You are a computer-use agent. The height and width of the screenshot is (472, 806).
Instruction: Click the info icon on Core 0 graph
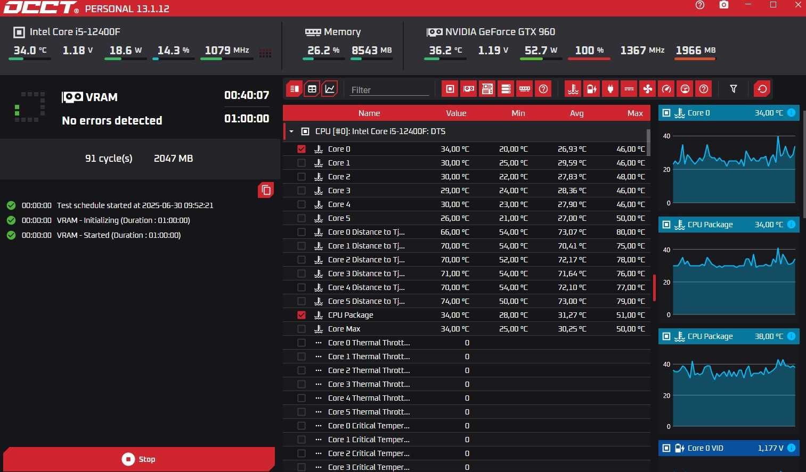pos(791,113)
